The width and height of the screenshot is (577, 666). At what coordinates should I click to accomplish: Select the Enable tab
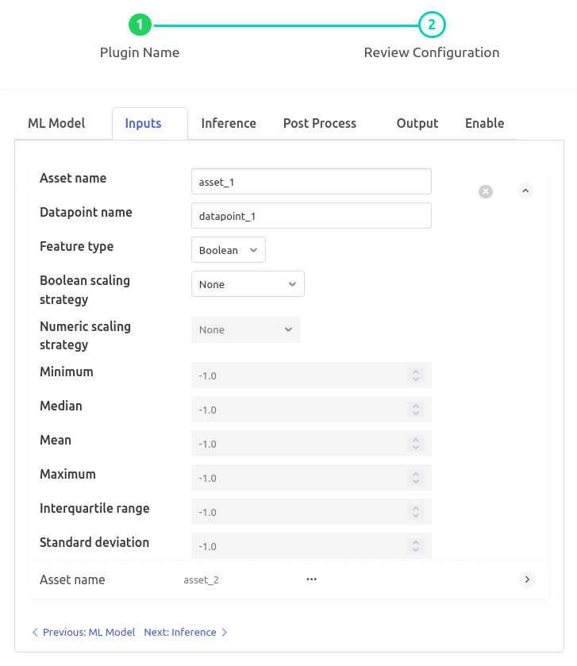tap(485, 123)
